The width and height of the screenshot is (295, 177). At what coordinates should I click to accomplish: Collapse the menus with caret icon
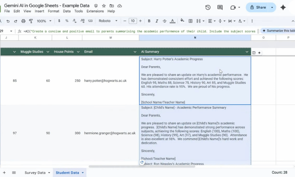pos(293,21)
